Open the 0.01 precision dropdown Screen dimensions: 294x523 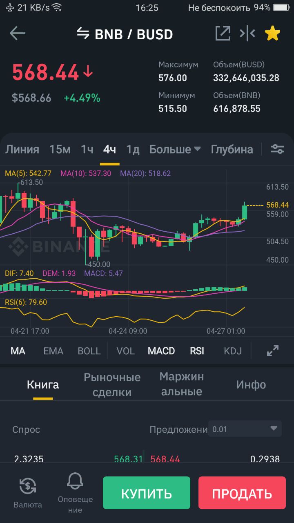(x=245, y=429)
